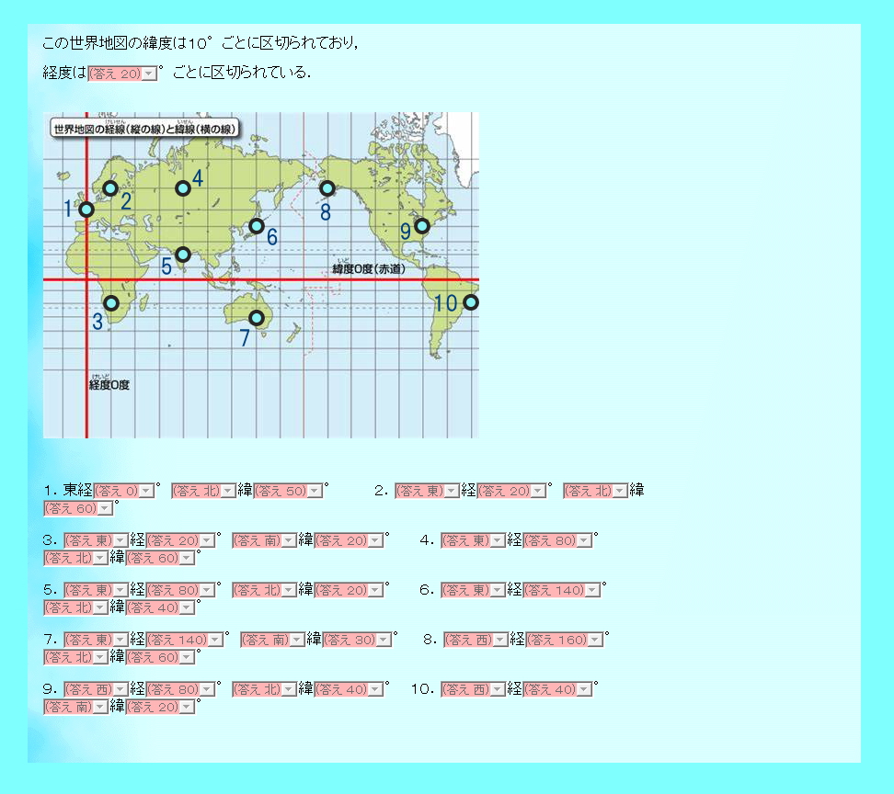This screenshot has width=894, height=794.
Task: Expand question 2's east/west 経 direction dropdown
Action: point(428,492)
